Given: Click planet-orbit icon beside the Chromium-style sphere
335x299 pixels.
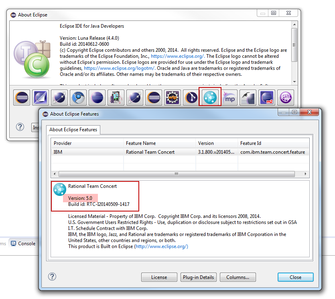Looking at the screenshot, I should [59, 98].
